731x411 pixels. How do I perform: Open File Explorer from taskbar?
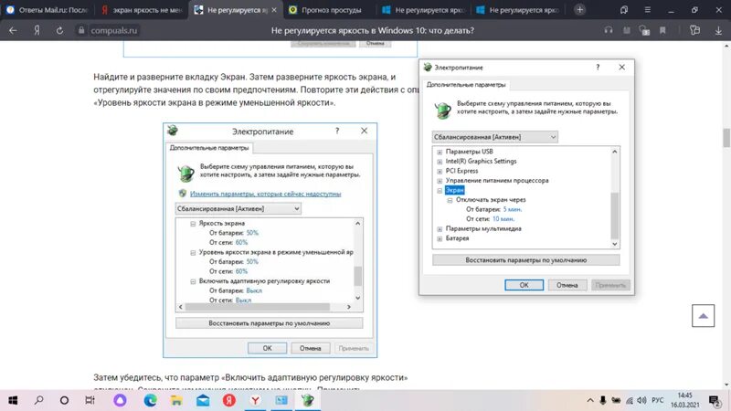[x=176, y=400]
